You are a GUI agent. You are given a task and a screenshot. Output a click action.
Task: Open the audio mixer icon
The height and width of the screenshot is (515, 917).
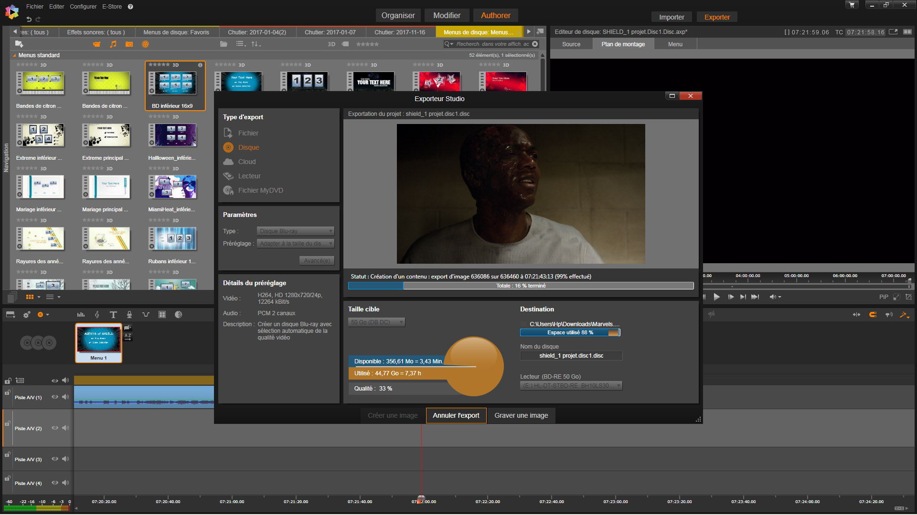click(x=81, y=315)
